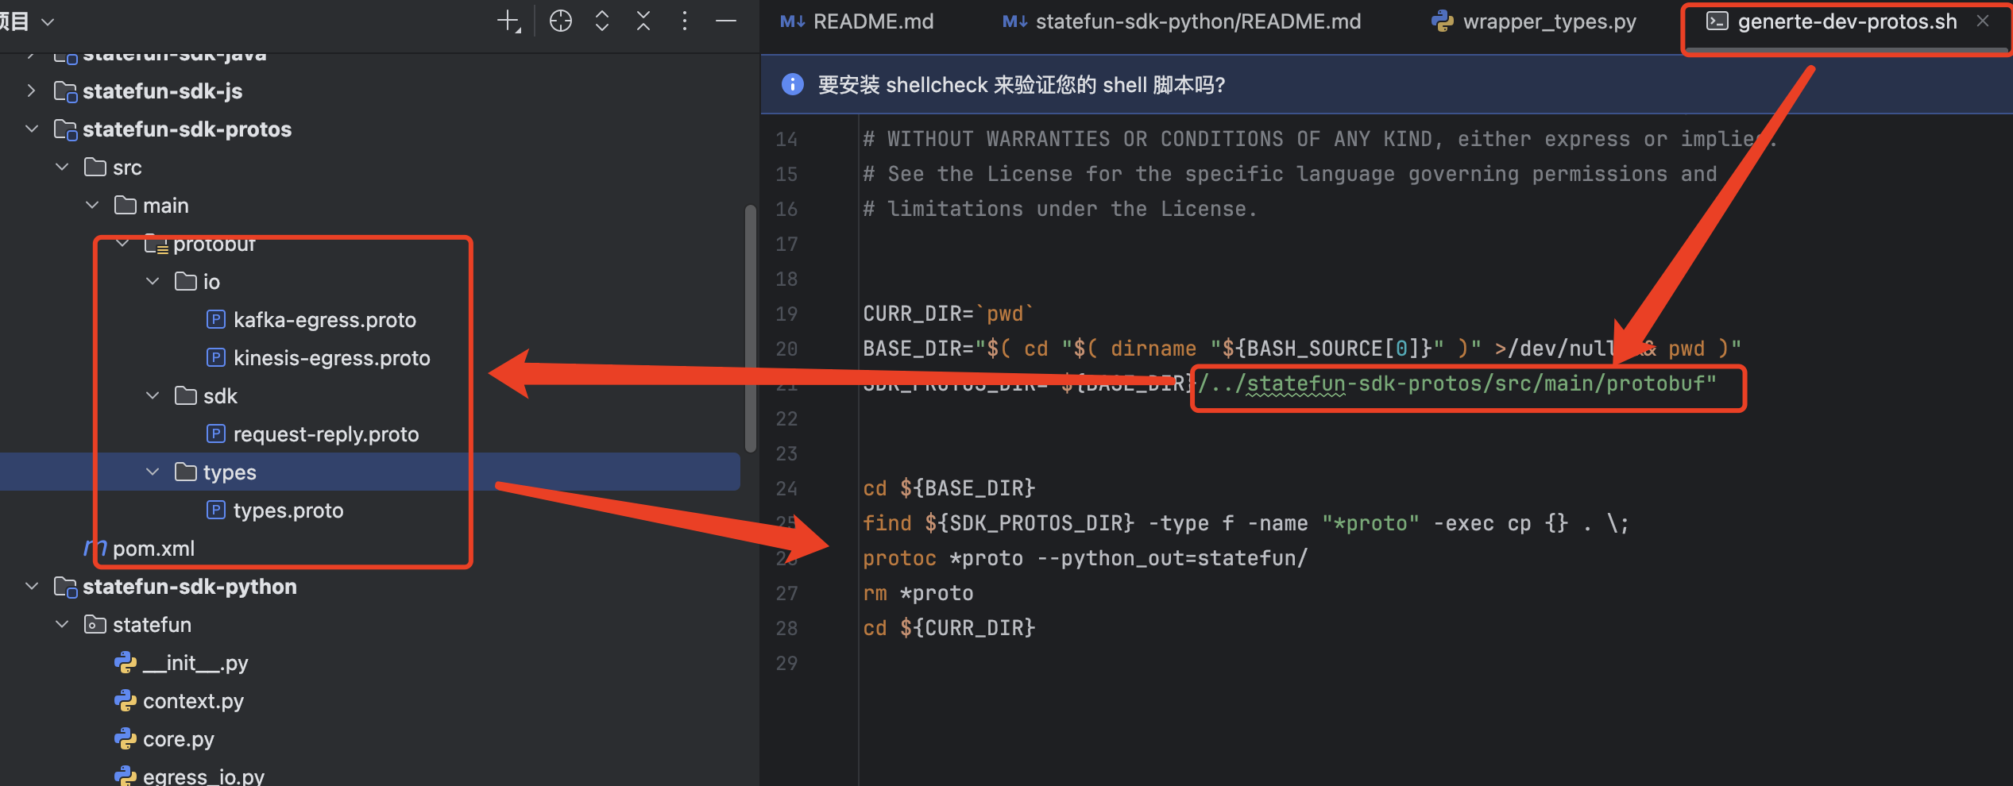Image resolution: width=2013 pixels, height=786 pixels.
Task: Click the add new file plus icon
Action: (x=508, y=21)
